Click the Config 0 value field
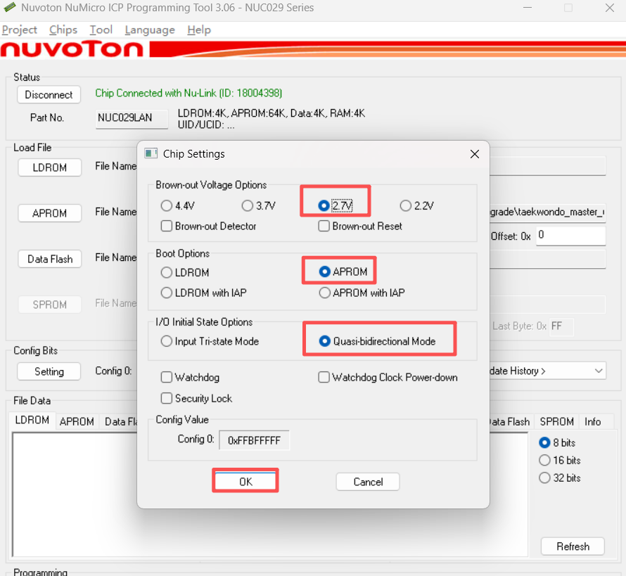 click(254, 440)
